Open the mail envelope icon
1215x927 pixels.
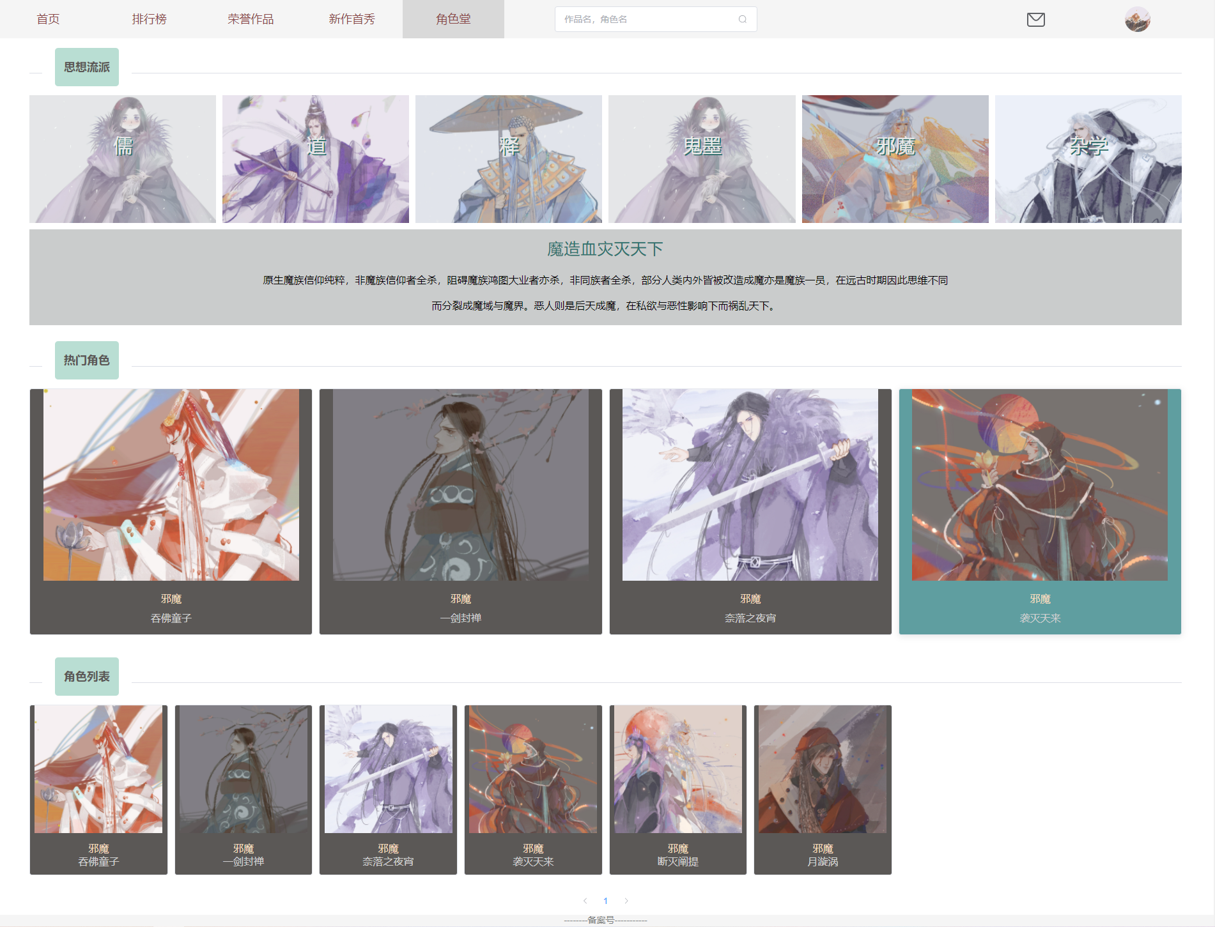click(1035, 20)
